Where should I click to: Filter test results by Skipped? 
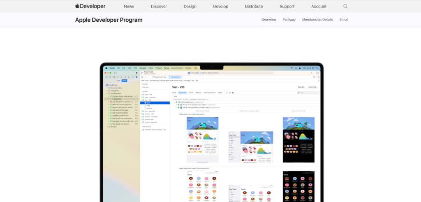tap(198, 93)
